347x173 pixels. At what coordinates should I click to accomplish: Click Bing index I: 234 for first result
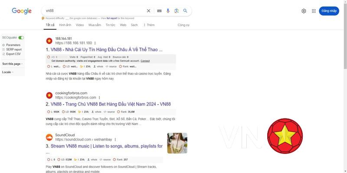tap(85, 67)
